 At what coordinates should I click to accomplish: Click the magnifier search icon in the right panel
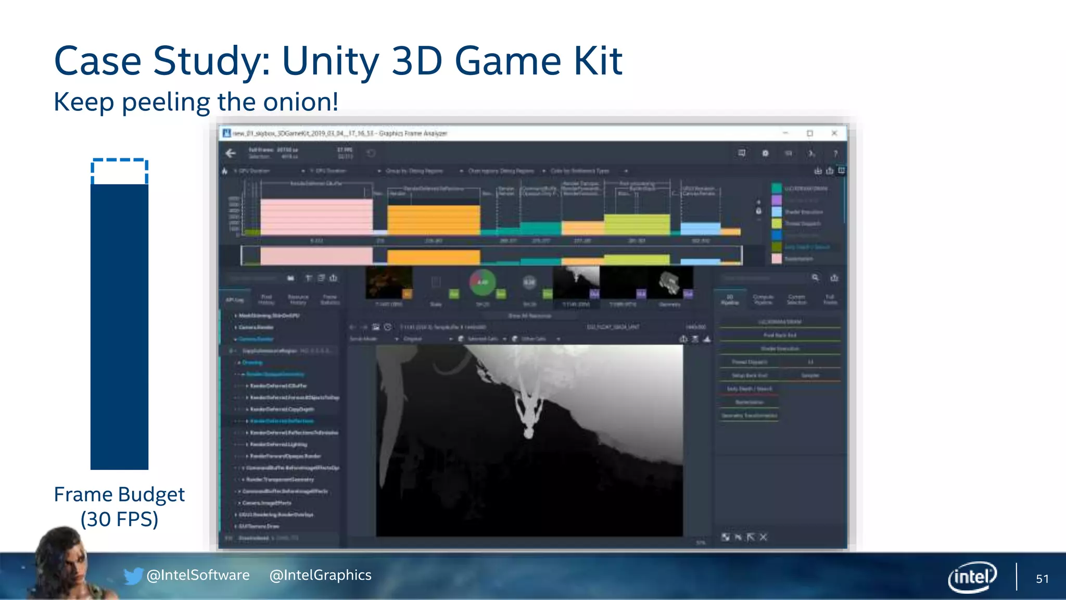[815, 278]
